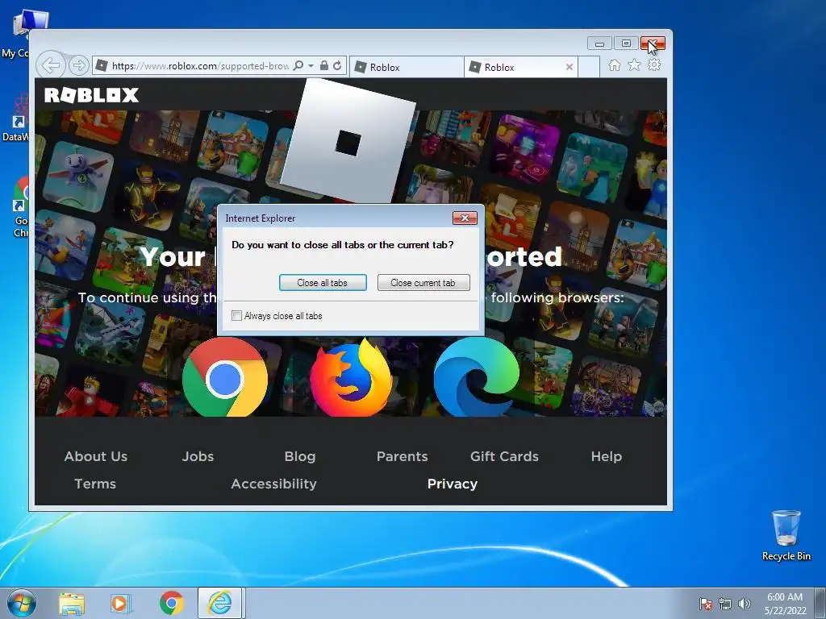
Task: Minimize the Internet Explorer window
Action: pyautogui.click(x=599, y=44)
